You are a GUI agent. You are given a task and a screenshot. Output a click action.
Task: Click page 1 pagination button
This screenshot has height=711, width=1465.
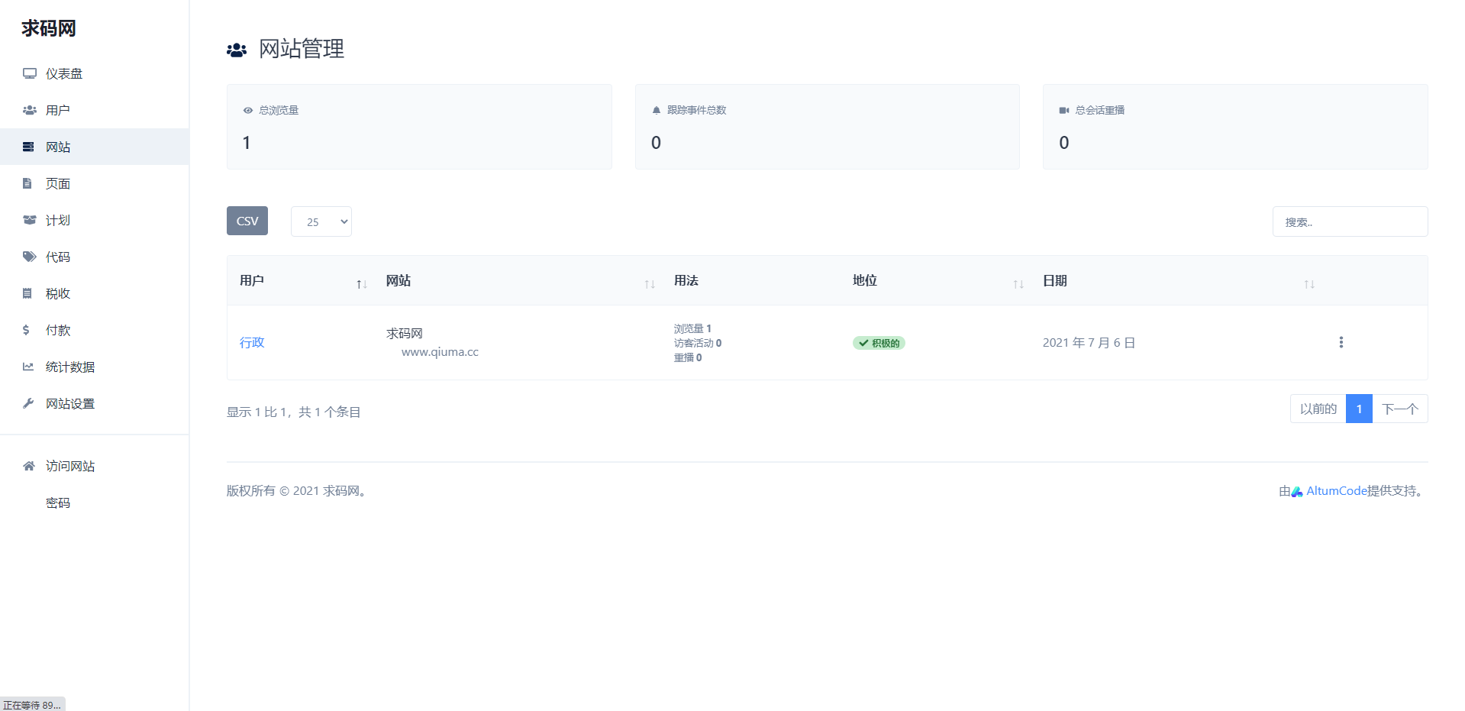1359,409
